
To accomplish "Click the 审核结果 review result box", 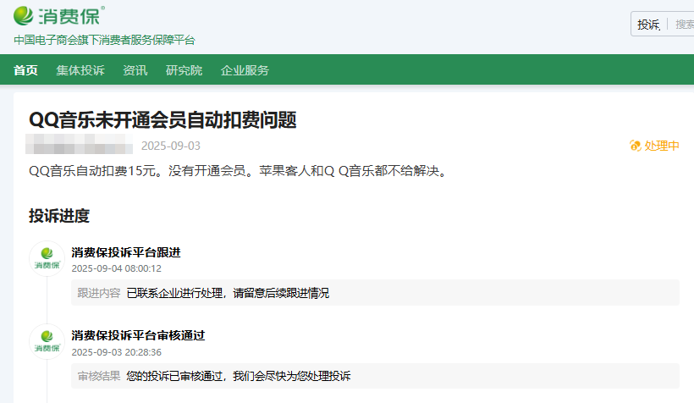I will click(x=375, y=376).
